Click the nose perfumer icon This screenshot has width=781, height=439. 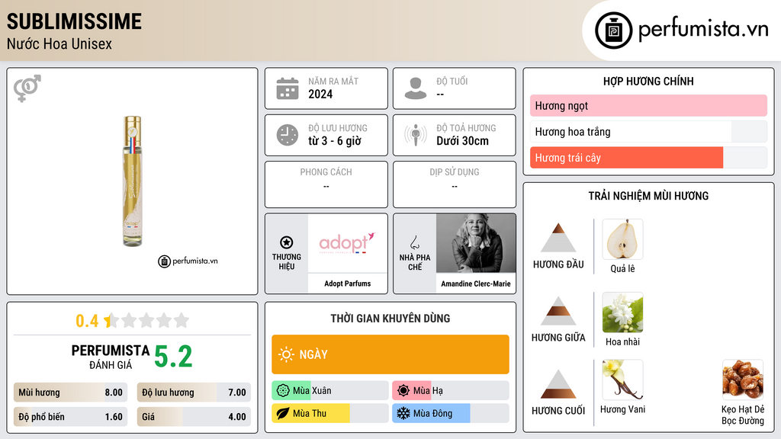coord(414,242)
